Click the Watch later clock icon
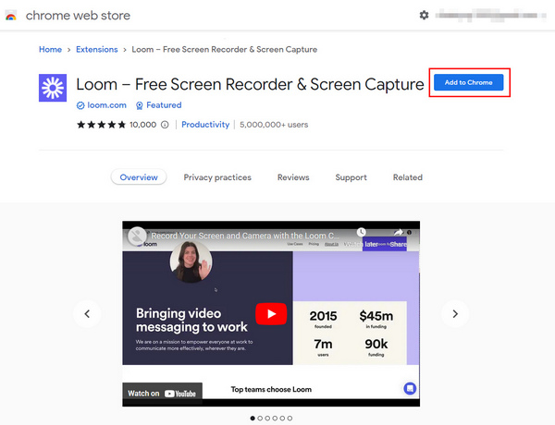555x425 pixels. tap(361, 232)
